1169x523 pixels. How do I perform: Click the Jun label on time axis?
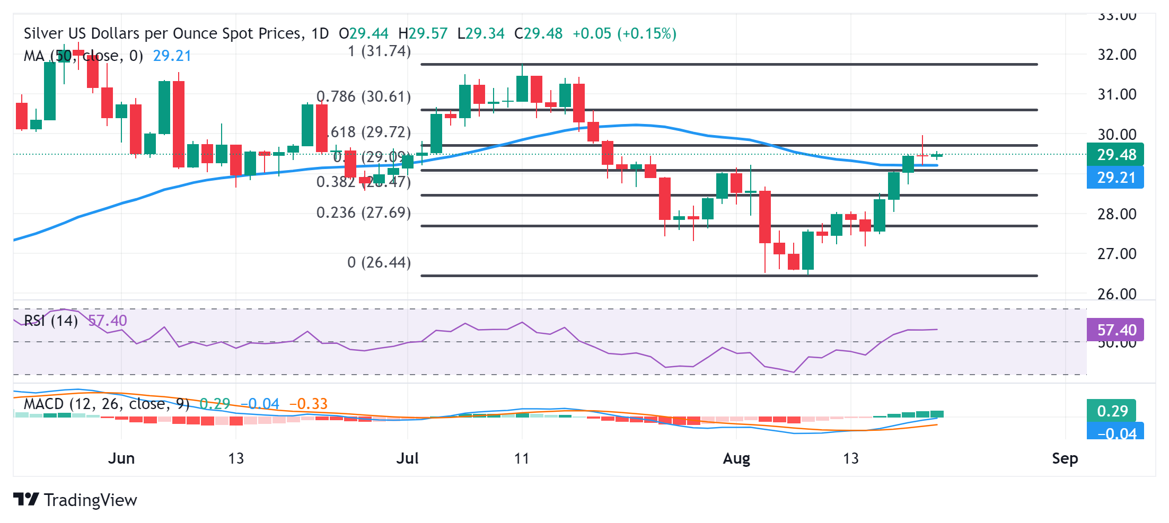tap(121, 458)
